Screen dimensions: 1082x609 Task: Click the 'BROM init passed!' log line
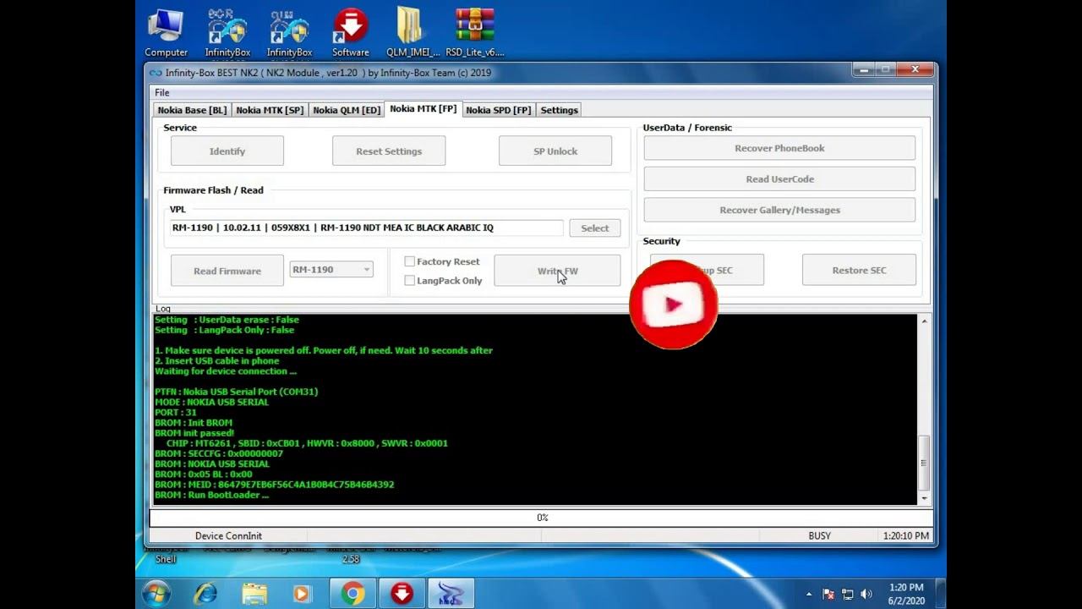(x=194, y=433)
